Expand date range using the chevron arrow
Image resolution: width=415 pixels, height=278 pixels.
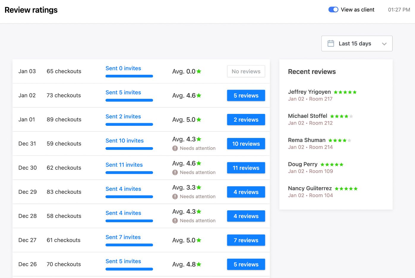384,44
